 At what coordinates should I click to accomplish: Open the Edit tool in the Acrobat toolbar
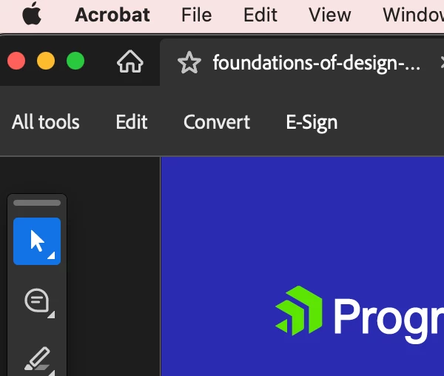pos(132,122)
